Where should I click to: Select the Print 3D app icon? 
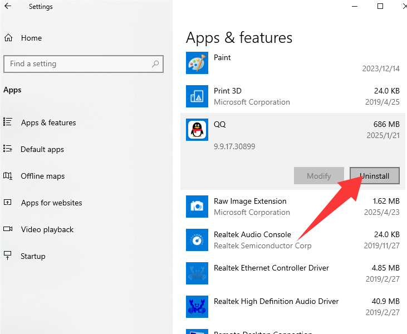[197, 96]
